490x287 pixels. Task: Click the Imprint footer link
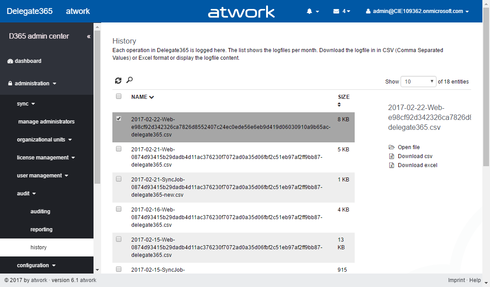(x=456, y=280)
